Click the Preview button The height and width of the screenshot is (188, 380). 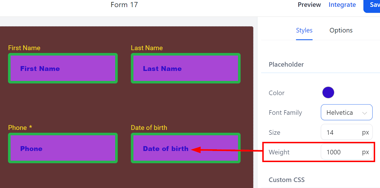coord(309,5)
